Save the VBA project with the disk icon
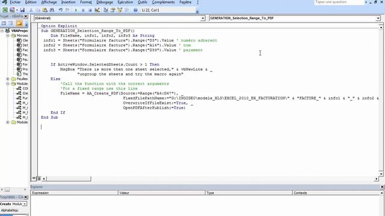The width and height of the screenshot is (385, 216). [22, 10]
